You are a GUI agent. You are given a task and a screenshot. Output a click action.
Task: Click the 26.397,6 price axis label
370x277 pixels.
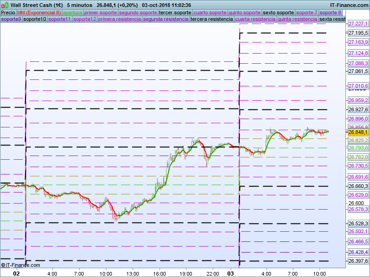pyautogui.click(x=358, y=261)
